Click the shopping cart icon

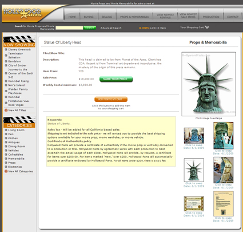(207, 27)
